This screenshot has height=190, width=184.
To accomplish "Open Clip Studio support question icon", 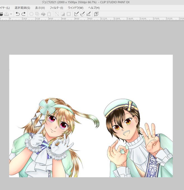I will [96, 14].
